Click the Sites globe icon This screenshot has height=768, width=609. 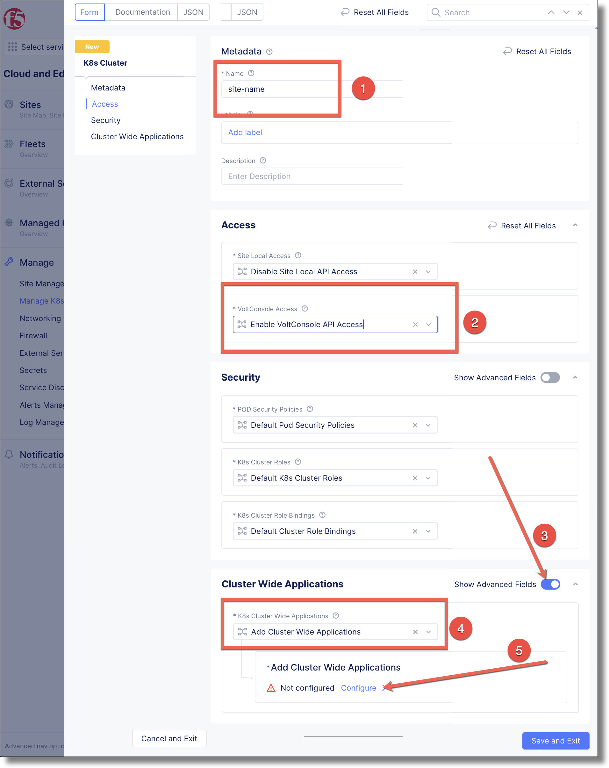point(9,104)
